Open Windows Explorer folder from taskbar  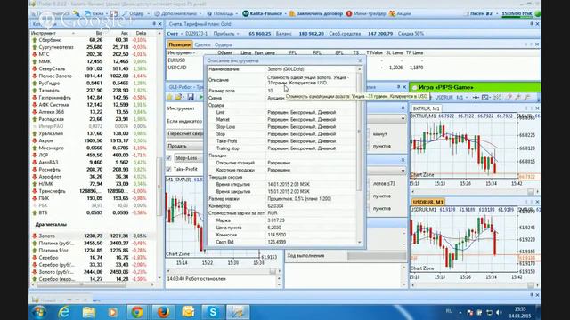(x=88, y=312)
